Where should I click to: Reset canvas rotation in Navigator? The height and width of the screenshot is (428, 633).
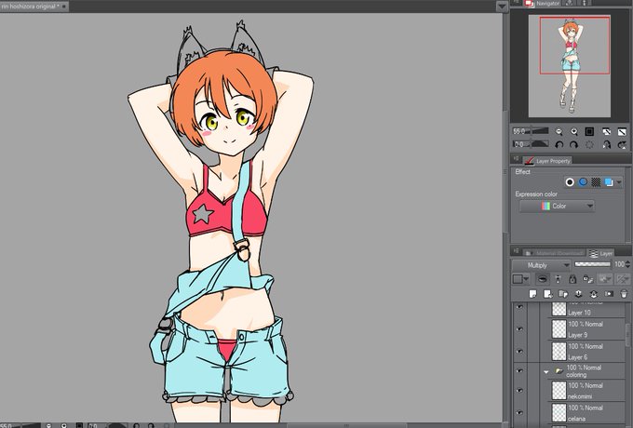589,144
